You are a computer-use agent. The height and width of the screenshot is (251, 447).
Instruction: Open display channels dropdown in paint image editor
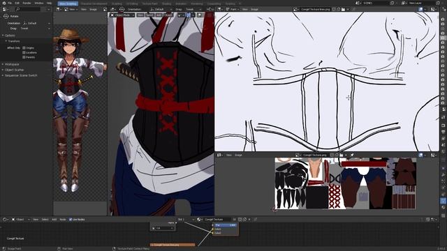pyautogui.click(x=433, y=9)
